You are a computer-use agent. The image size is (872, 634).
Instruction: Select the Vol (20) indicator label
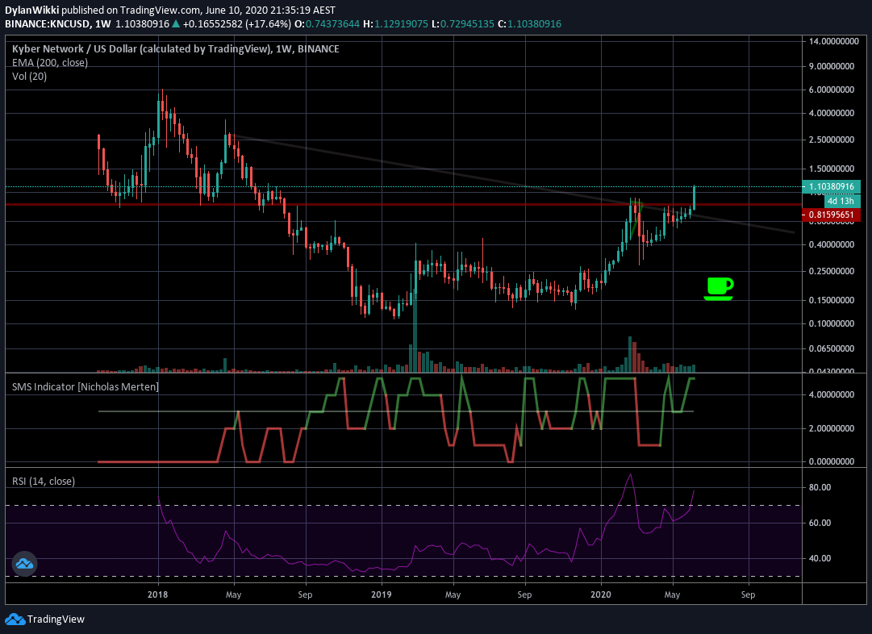(x=30, y=76)
